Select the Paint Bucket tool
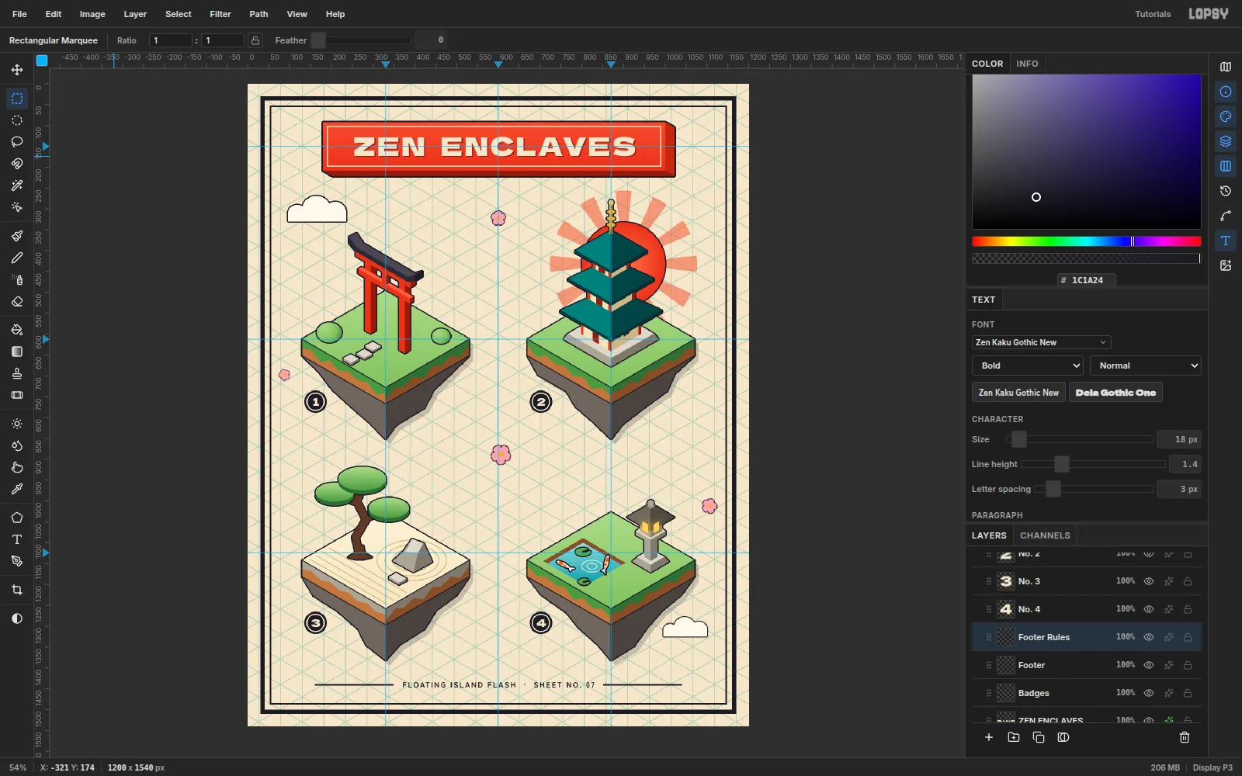The height and width of the screenshot is (776, 1242). point(17,330)
